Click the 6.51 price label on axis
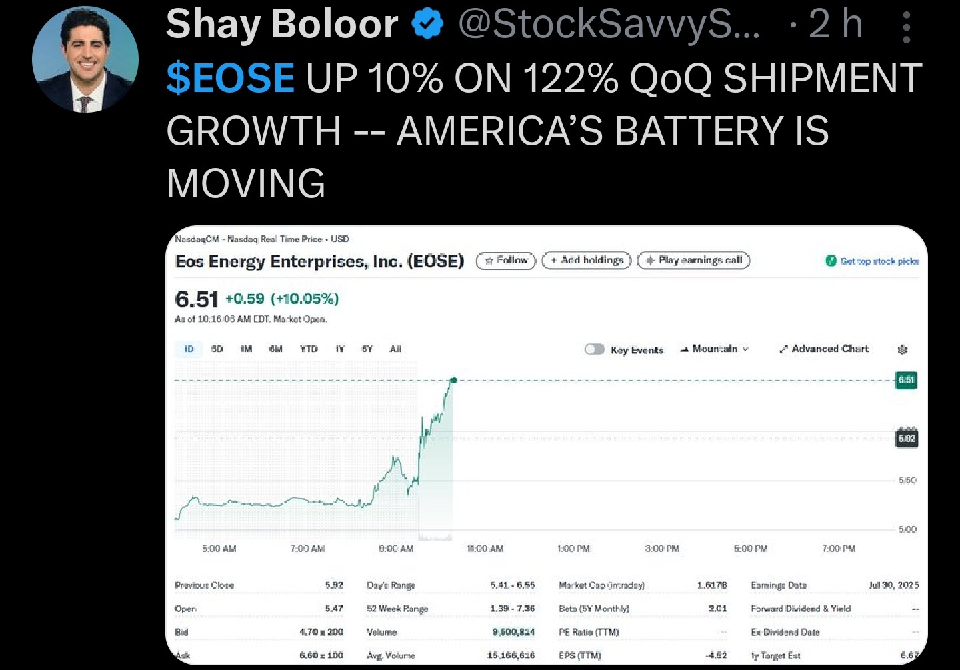This screenshot has height=670, width=960. [x=906, y=380]
